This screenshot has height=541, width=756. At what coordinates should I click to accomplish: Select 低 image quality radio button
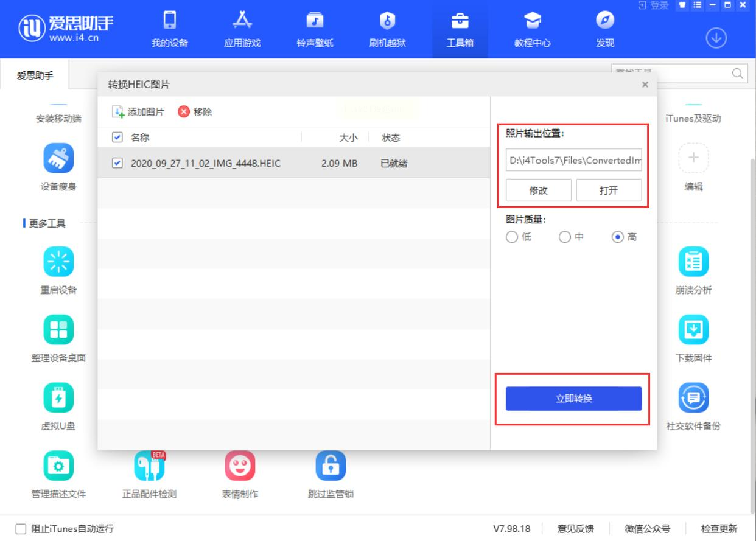[512, 237]
